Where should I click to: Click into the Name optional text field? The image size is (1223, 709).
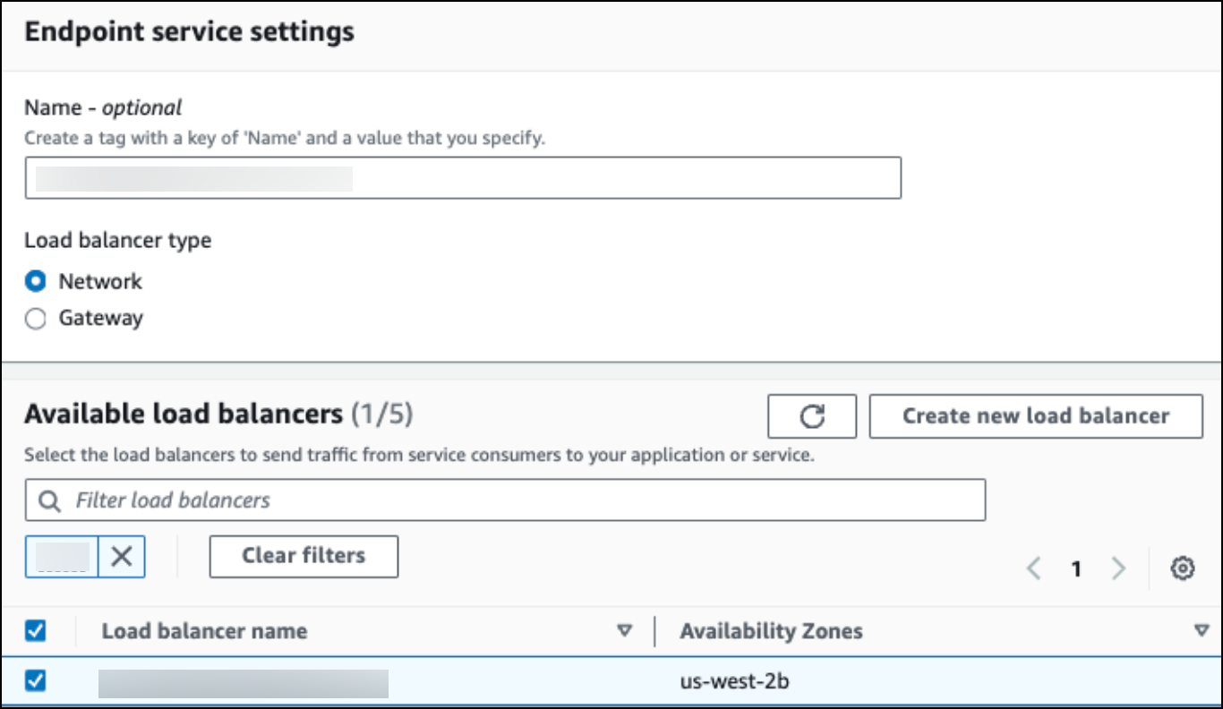[x=462, y=178]
